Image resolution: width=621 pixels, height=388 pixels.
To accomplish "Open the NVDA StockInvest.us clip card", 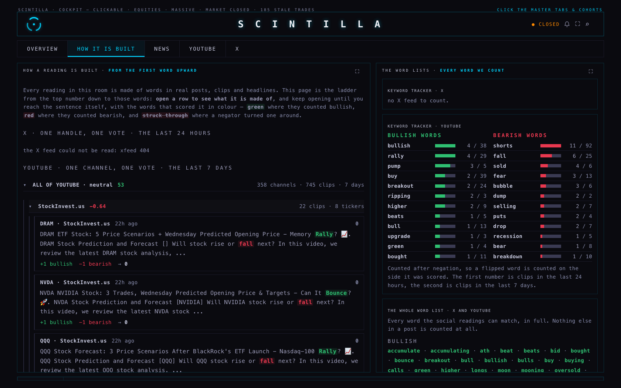I will (199, 302).
